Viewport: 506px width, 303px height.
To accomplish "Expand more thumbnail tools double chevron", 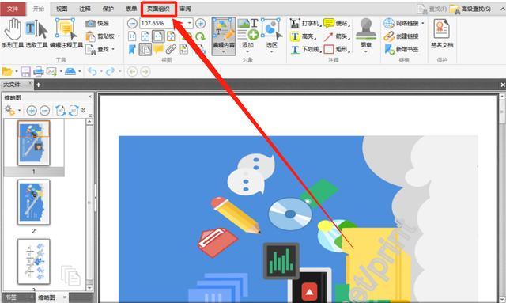I will 84,110.
